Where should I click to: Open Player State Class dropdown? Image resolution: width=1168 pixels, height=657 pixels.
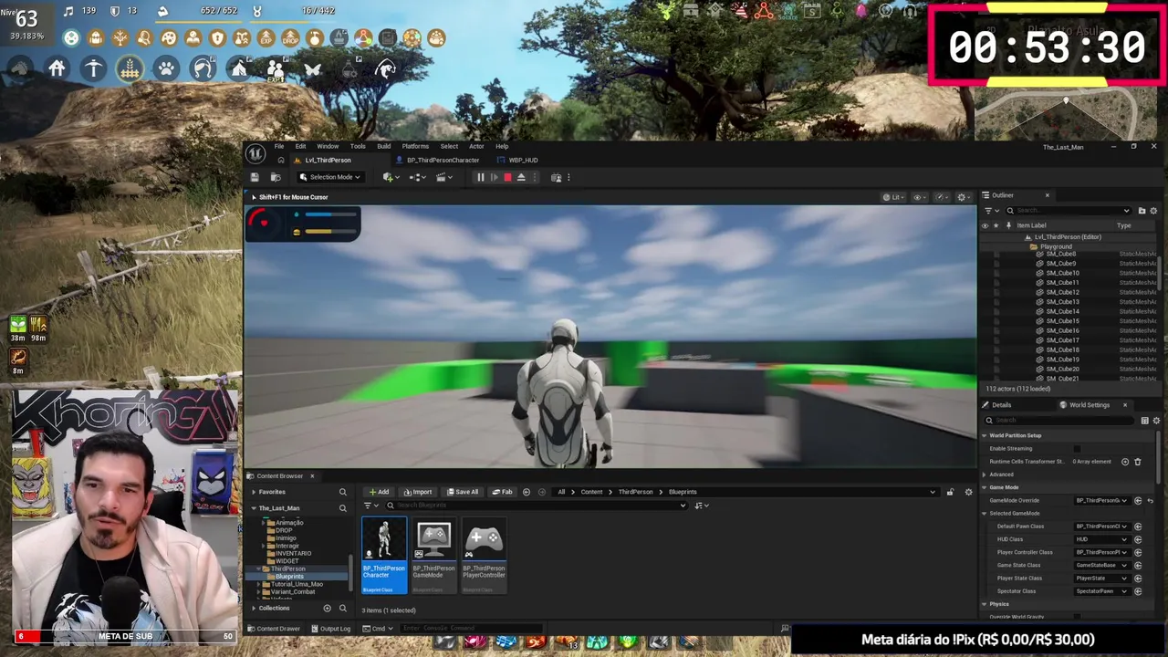1102,578
